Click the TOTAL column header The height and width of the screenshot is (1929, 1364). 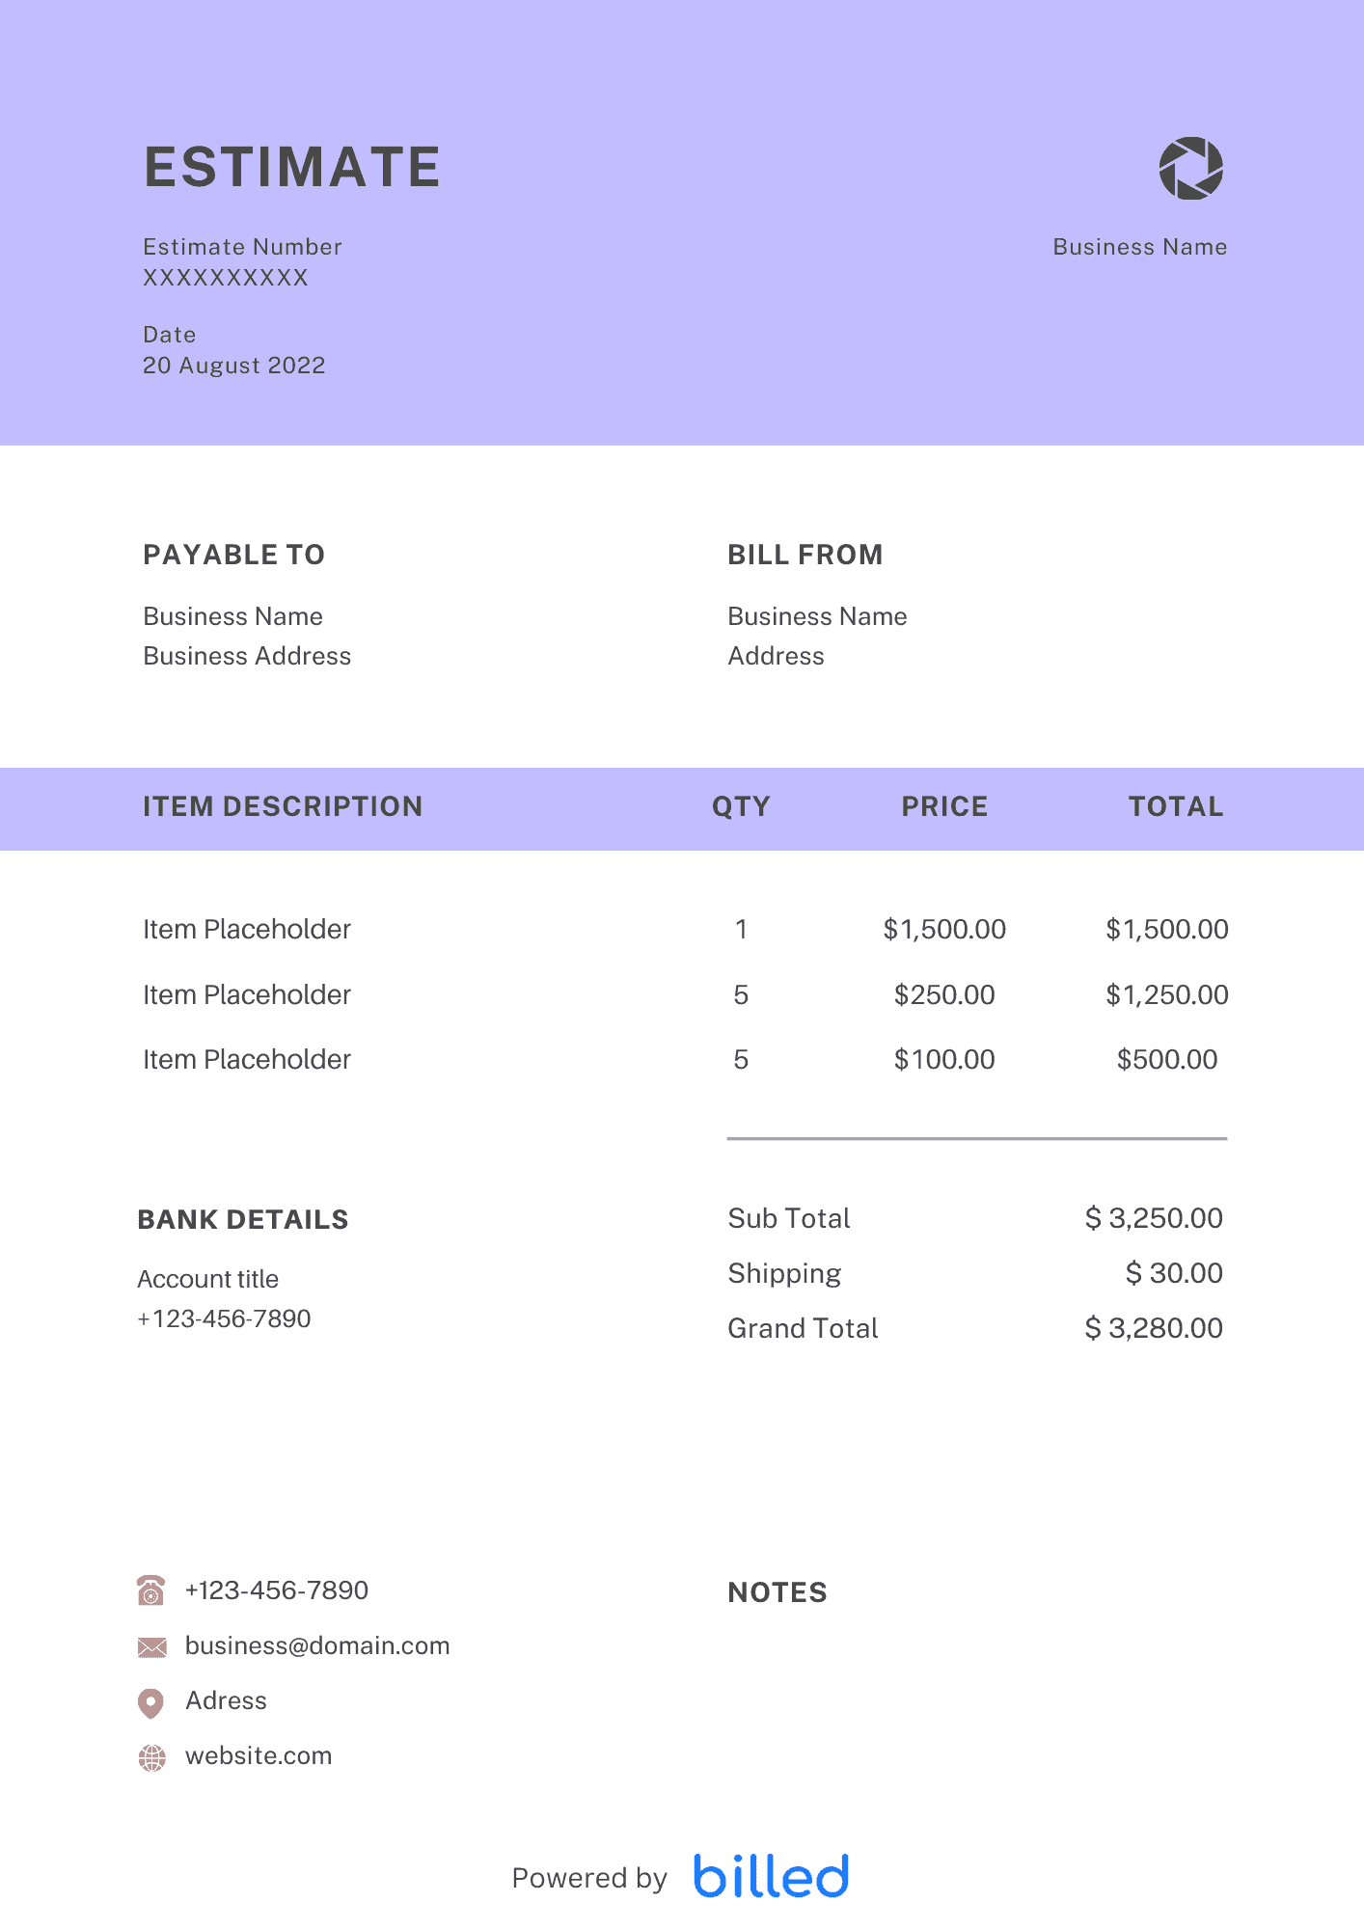click(x=1176, y=806)
